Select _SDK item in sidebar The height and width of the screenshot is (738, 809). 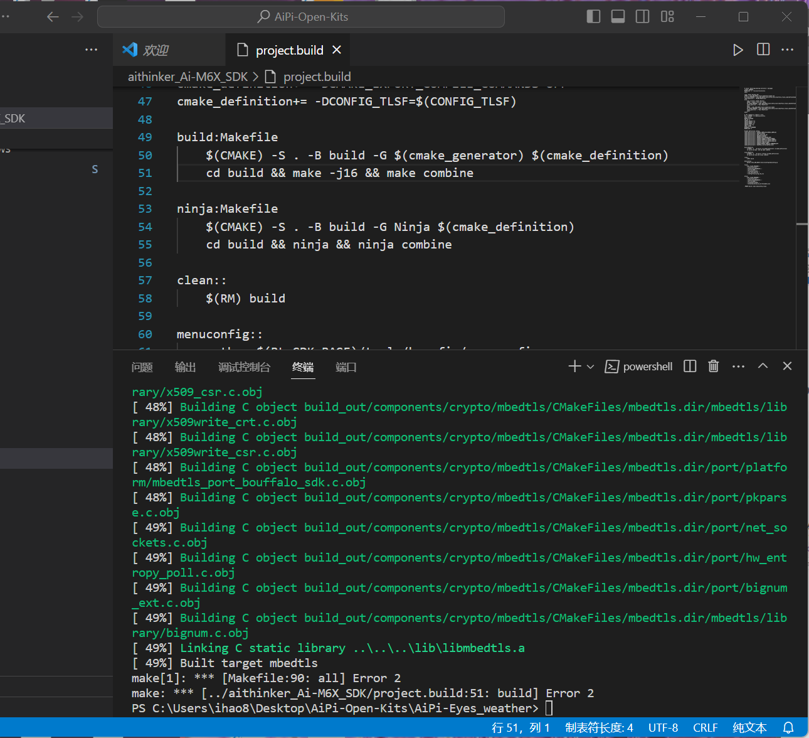point(56,119)
